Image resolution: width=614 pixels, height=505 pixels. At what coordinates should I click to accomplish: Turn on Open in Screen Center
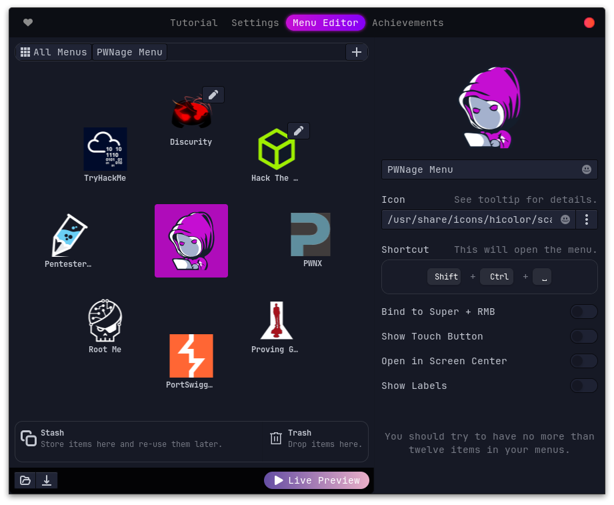pos(583,361)
